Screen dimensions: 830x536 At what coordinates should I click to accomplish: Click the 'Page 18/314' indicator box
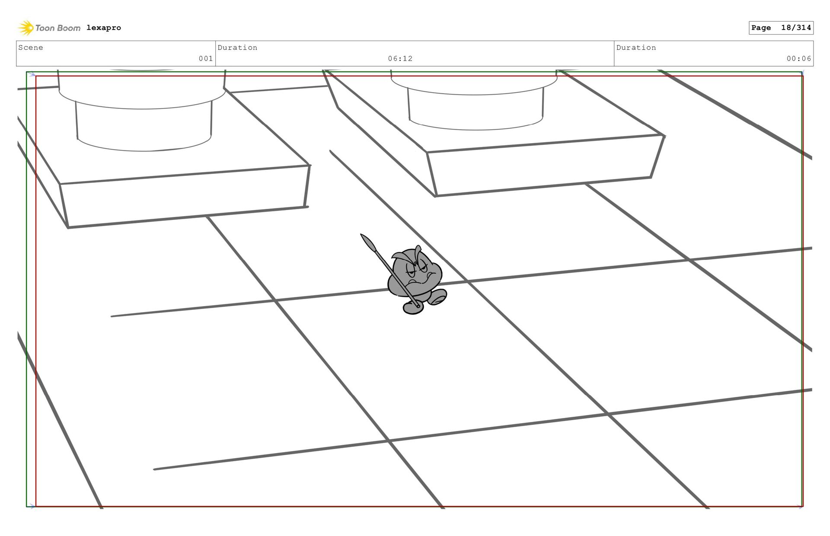[x=781, y=28]
